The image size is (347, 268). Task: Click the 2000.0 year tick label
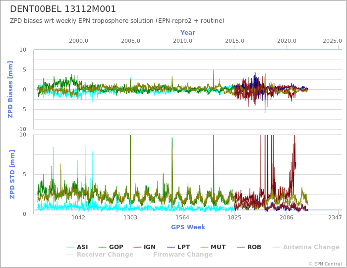[78, 41]
